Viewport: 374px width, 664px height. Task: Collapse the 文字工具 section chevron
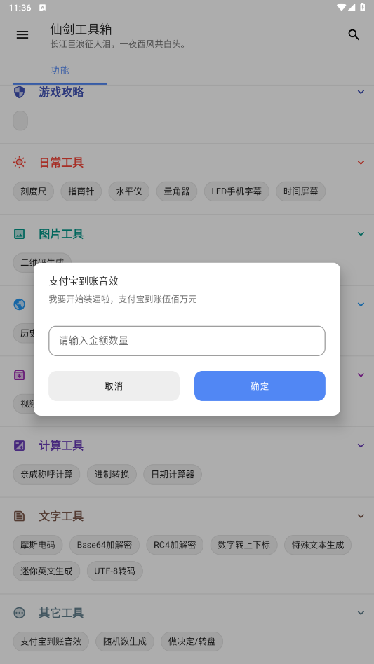361,516
